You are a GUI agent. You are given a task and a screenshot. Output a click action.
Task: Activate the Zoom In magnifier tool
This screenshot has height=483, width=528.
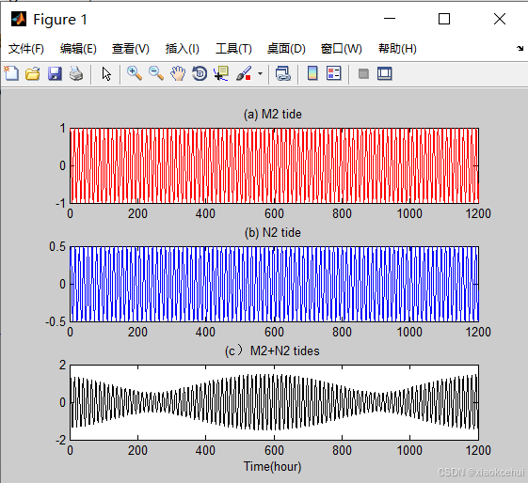tap(135, 73)
